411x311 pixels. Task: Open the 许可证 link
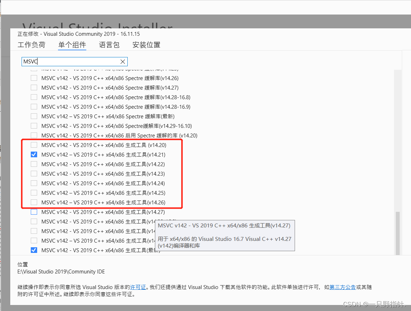(x=138, y=287)
